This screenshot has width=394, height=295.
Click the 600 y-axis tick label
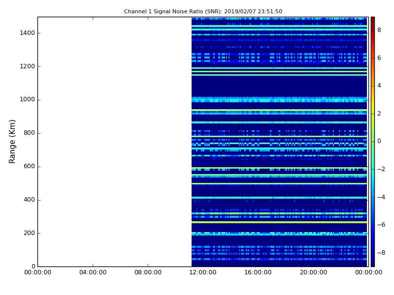(29, 166)
